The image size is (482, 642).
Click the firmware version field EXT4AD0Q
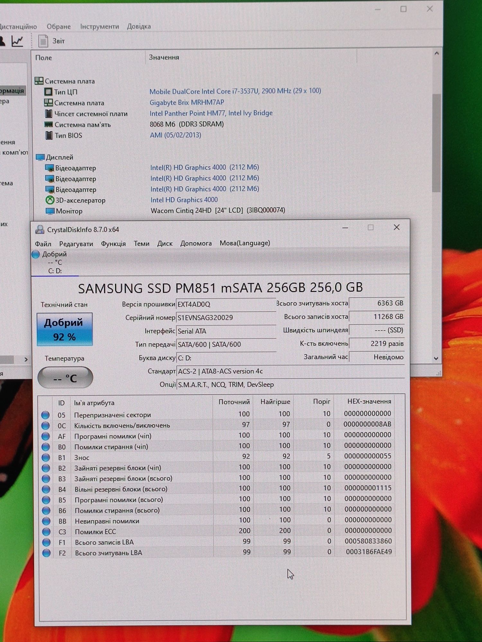226,304
